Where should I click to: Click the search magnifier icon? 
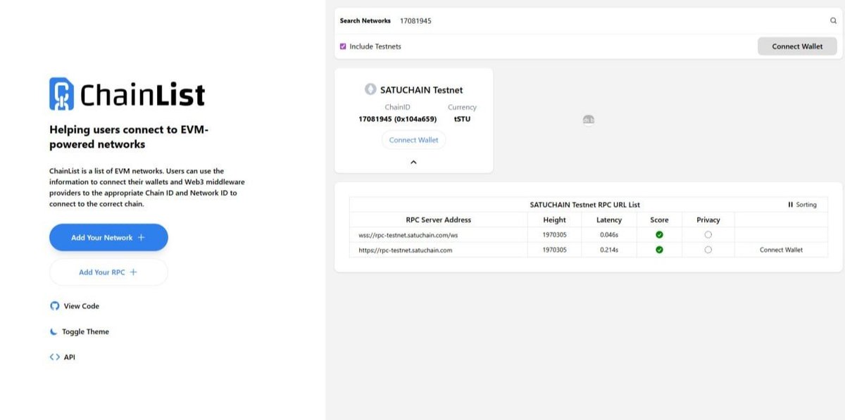[x=832, y=20]
